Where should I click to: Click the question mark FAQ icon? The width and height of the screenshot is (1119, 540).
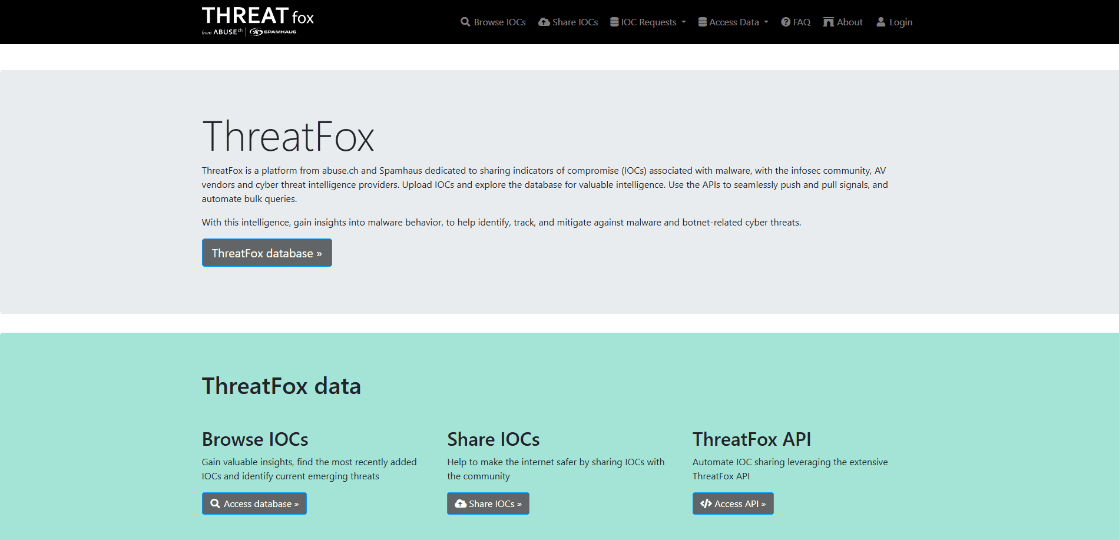pos(786,22)
